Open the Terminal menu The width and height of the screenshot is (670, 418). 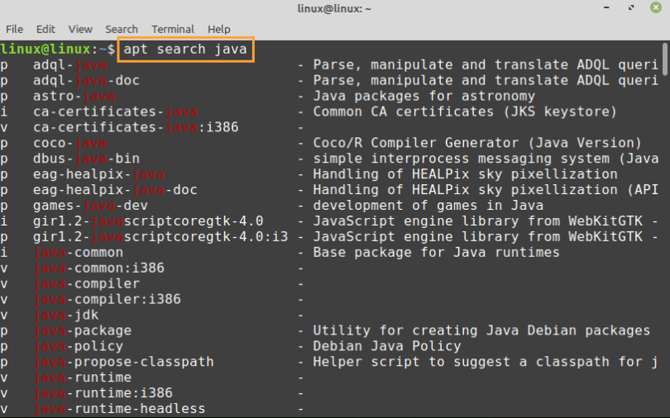point(173,29)
